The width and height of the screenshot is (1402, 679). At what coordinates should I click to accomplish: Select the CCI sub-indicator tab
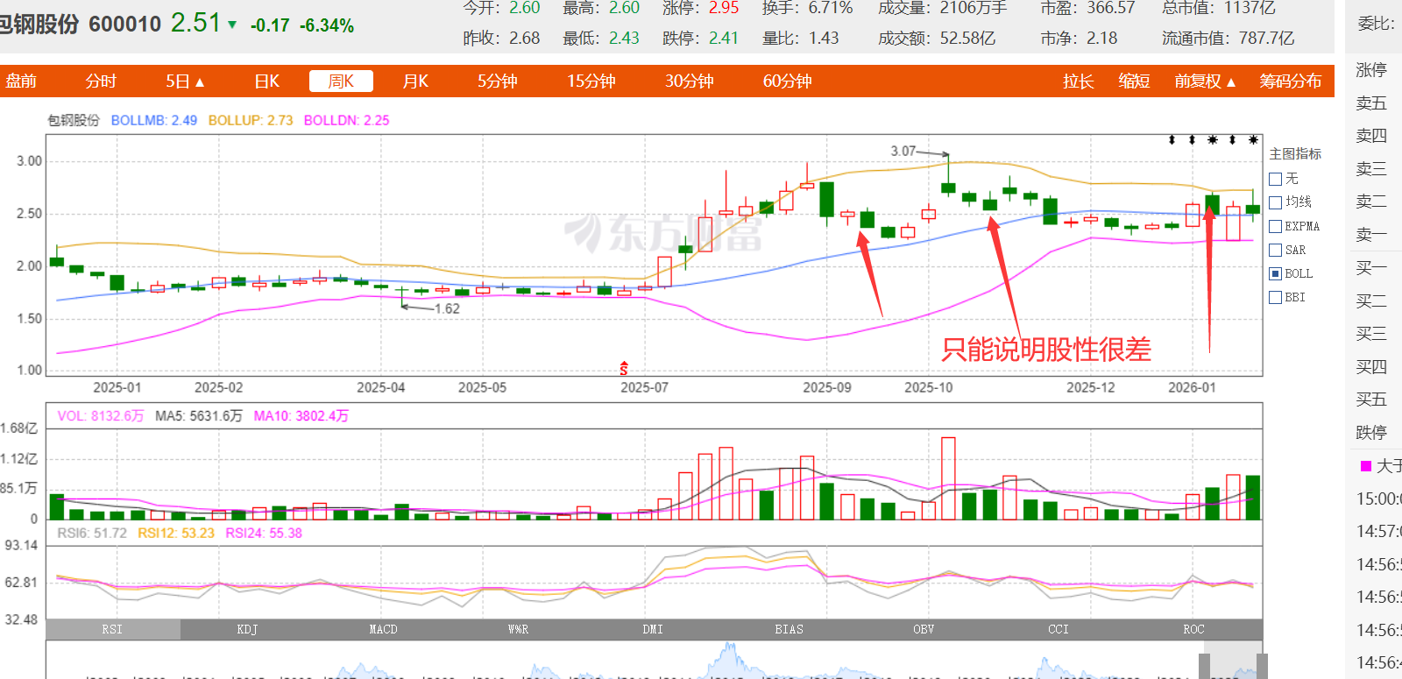(1059, 629)
